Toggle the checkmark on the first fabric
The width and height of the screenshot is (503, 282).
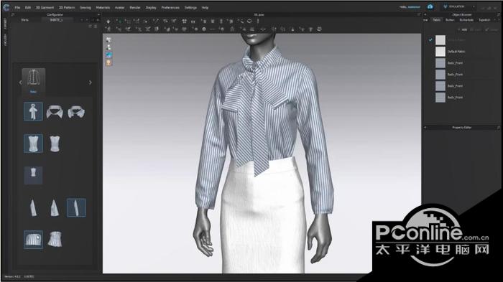click(430, 40)
